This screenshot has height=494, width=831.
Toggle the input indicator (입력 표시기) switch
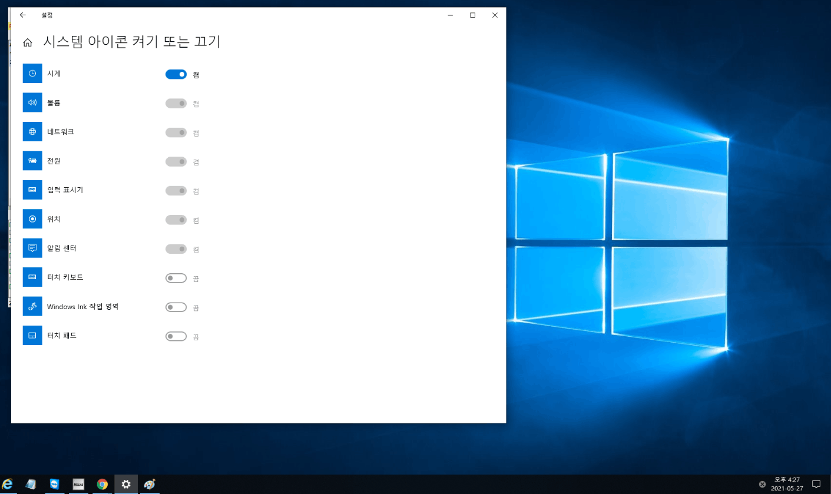pyautogui.click(x=176, y=190)
